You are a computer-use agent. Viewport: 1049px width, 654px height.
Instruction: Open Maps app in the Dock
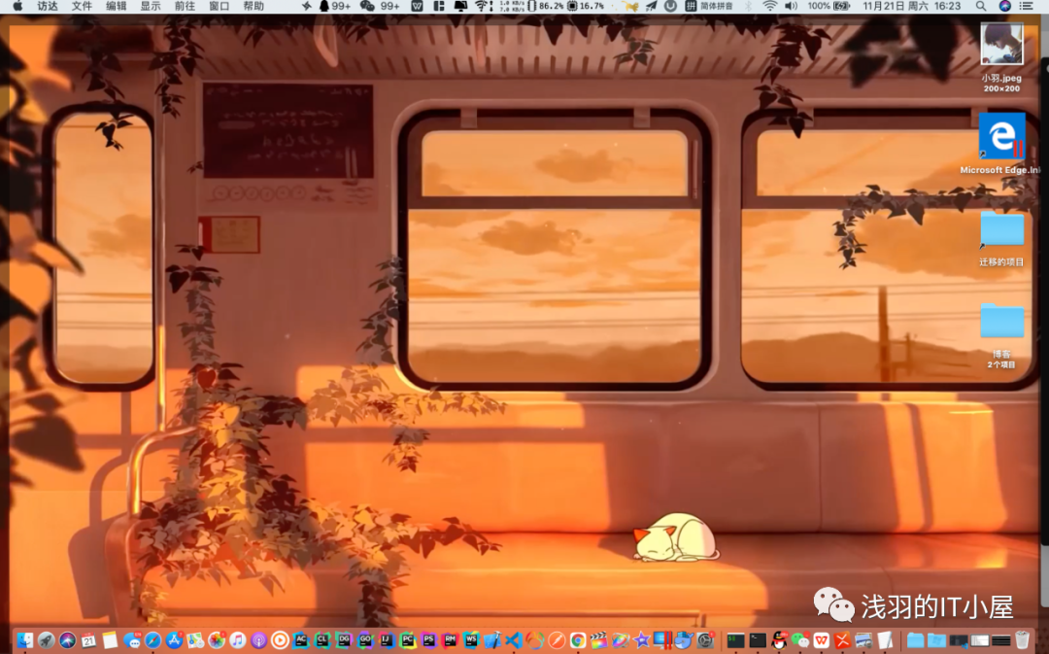point(194,640)
